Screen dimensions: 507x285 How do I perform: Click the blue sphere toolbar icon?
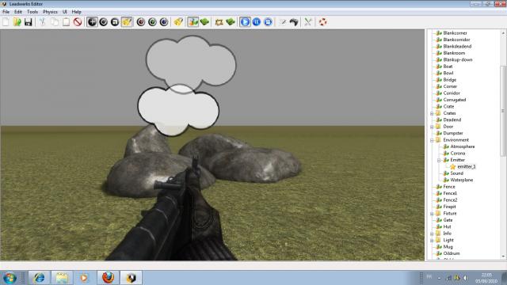tap(164, 22)
